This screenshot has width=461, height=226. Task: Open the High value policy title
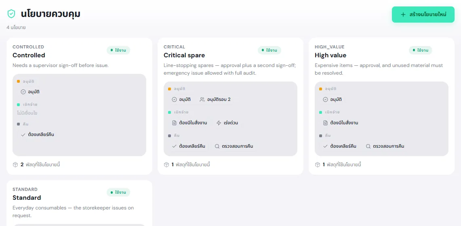point(330,55)
